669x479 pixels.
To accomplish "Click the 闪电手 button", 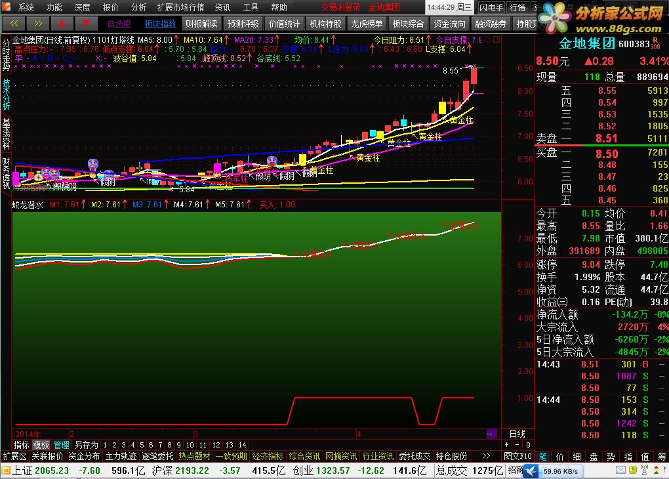I will [x=491, y=7].
